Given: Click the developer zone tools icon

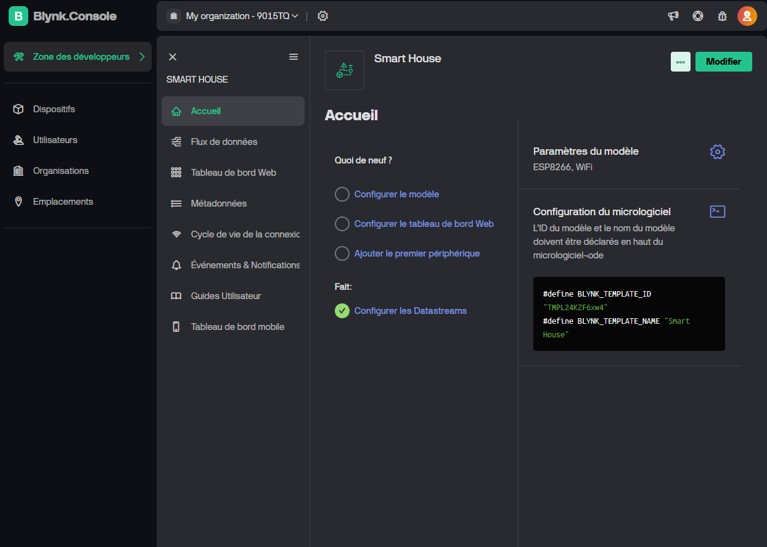Looking at the screenshot, I should 19,57.
